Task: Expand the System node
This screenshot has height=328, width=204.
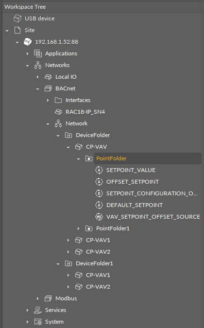Action: (x=28, y=322)
